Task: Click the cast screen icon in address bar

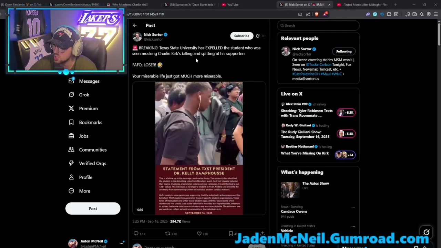Action: pos(300,14)
